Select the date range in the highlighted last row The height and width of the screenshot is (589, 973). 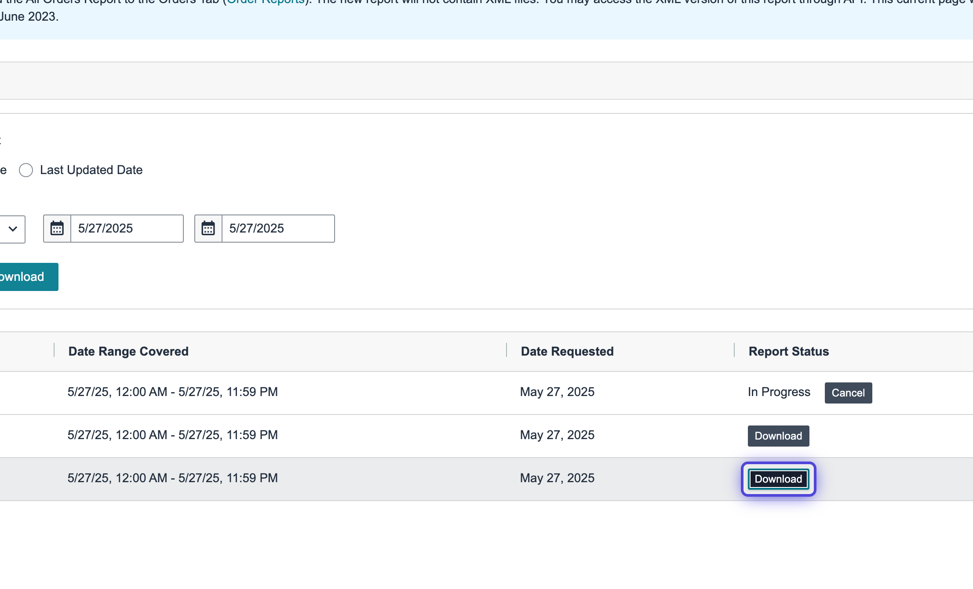(x=172, y=478)
